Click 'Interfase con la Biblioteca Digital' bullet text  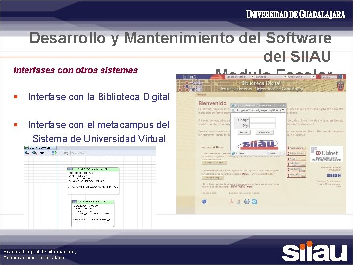click(x=99, y=97)
